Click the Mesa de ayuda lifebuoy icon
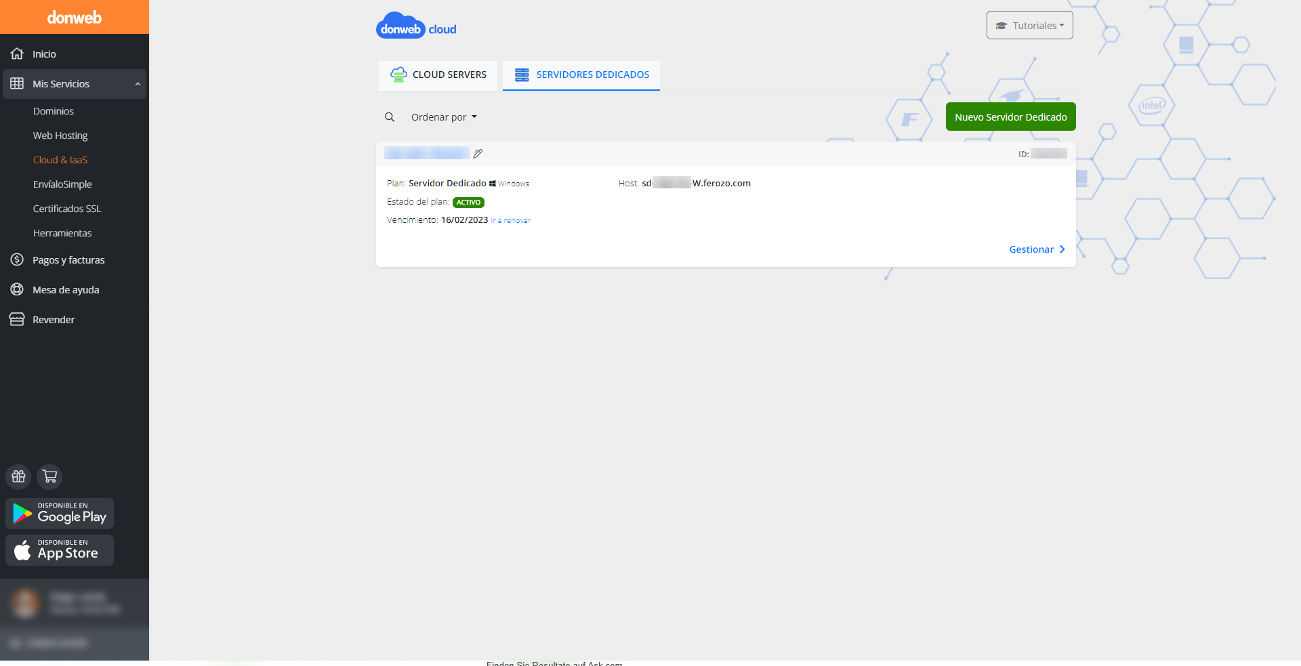Screen dimensions: 1301x666 pyautogui.click(x=17, y=289)
